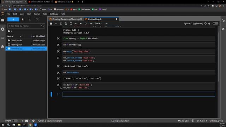Open the Windows Start menu

click(x=2, y=125)
